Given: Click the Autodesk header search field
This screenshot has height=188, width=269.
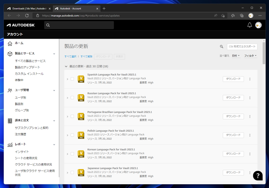Looking at the screenshot, I should [79, 25].
